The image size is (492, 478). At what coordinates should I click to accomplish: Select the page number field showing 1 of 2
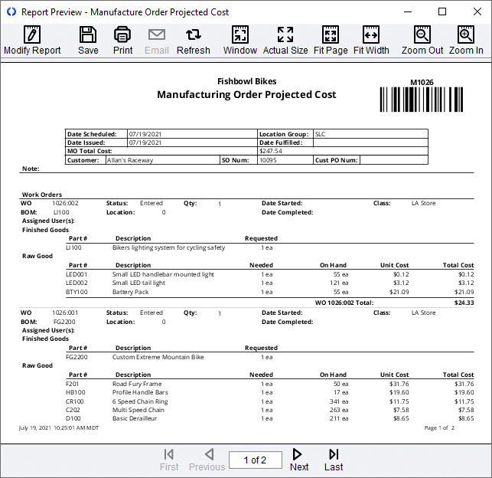click(x=256, y=460)
